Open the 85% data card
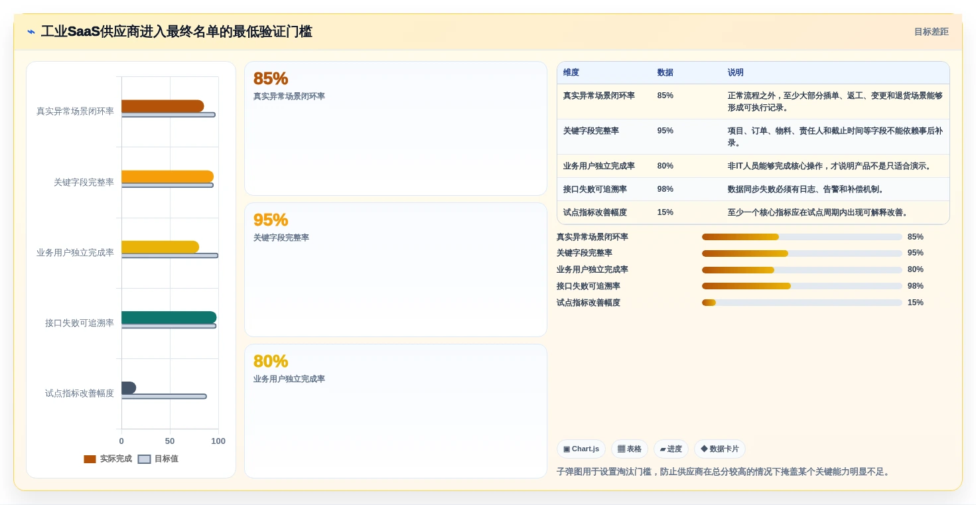Screen dimensions: 976x505 [395, 129]
